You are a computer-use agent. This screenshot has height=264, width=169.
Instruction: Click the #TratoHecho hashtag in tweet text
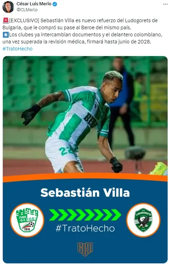pyautogui.click(x=18, y=49)
